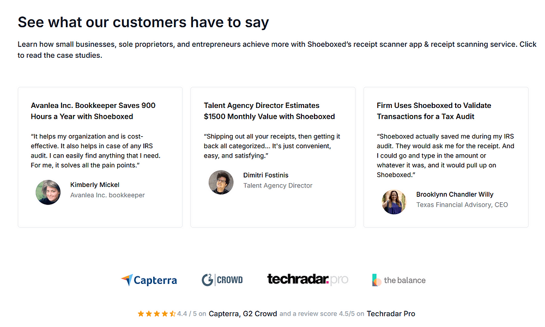Click the customers heading at top

pos(143,22)
